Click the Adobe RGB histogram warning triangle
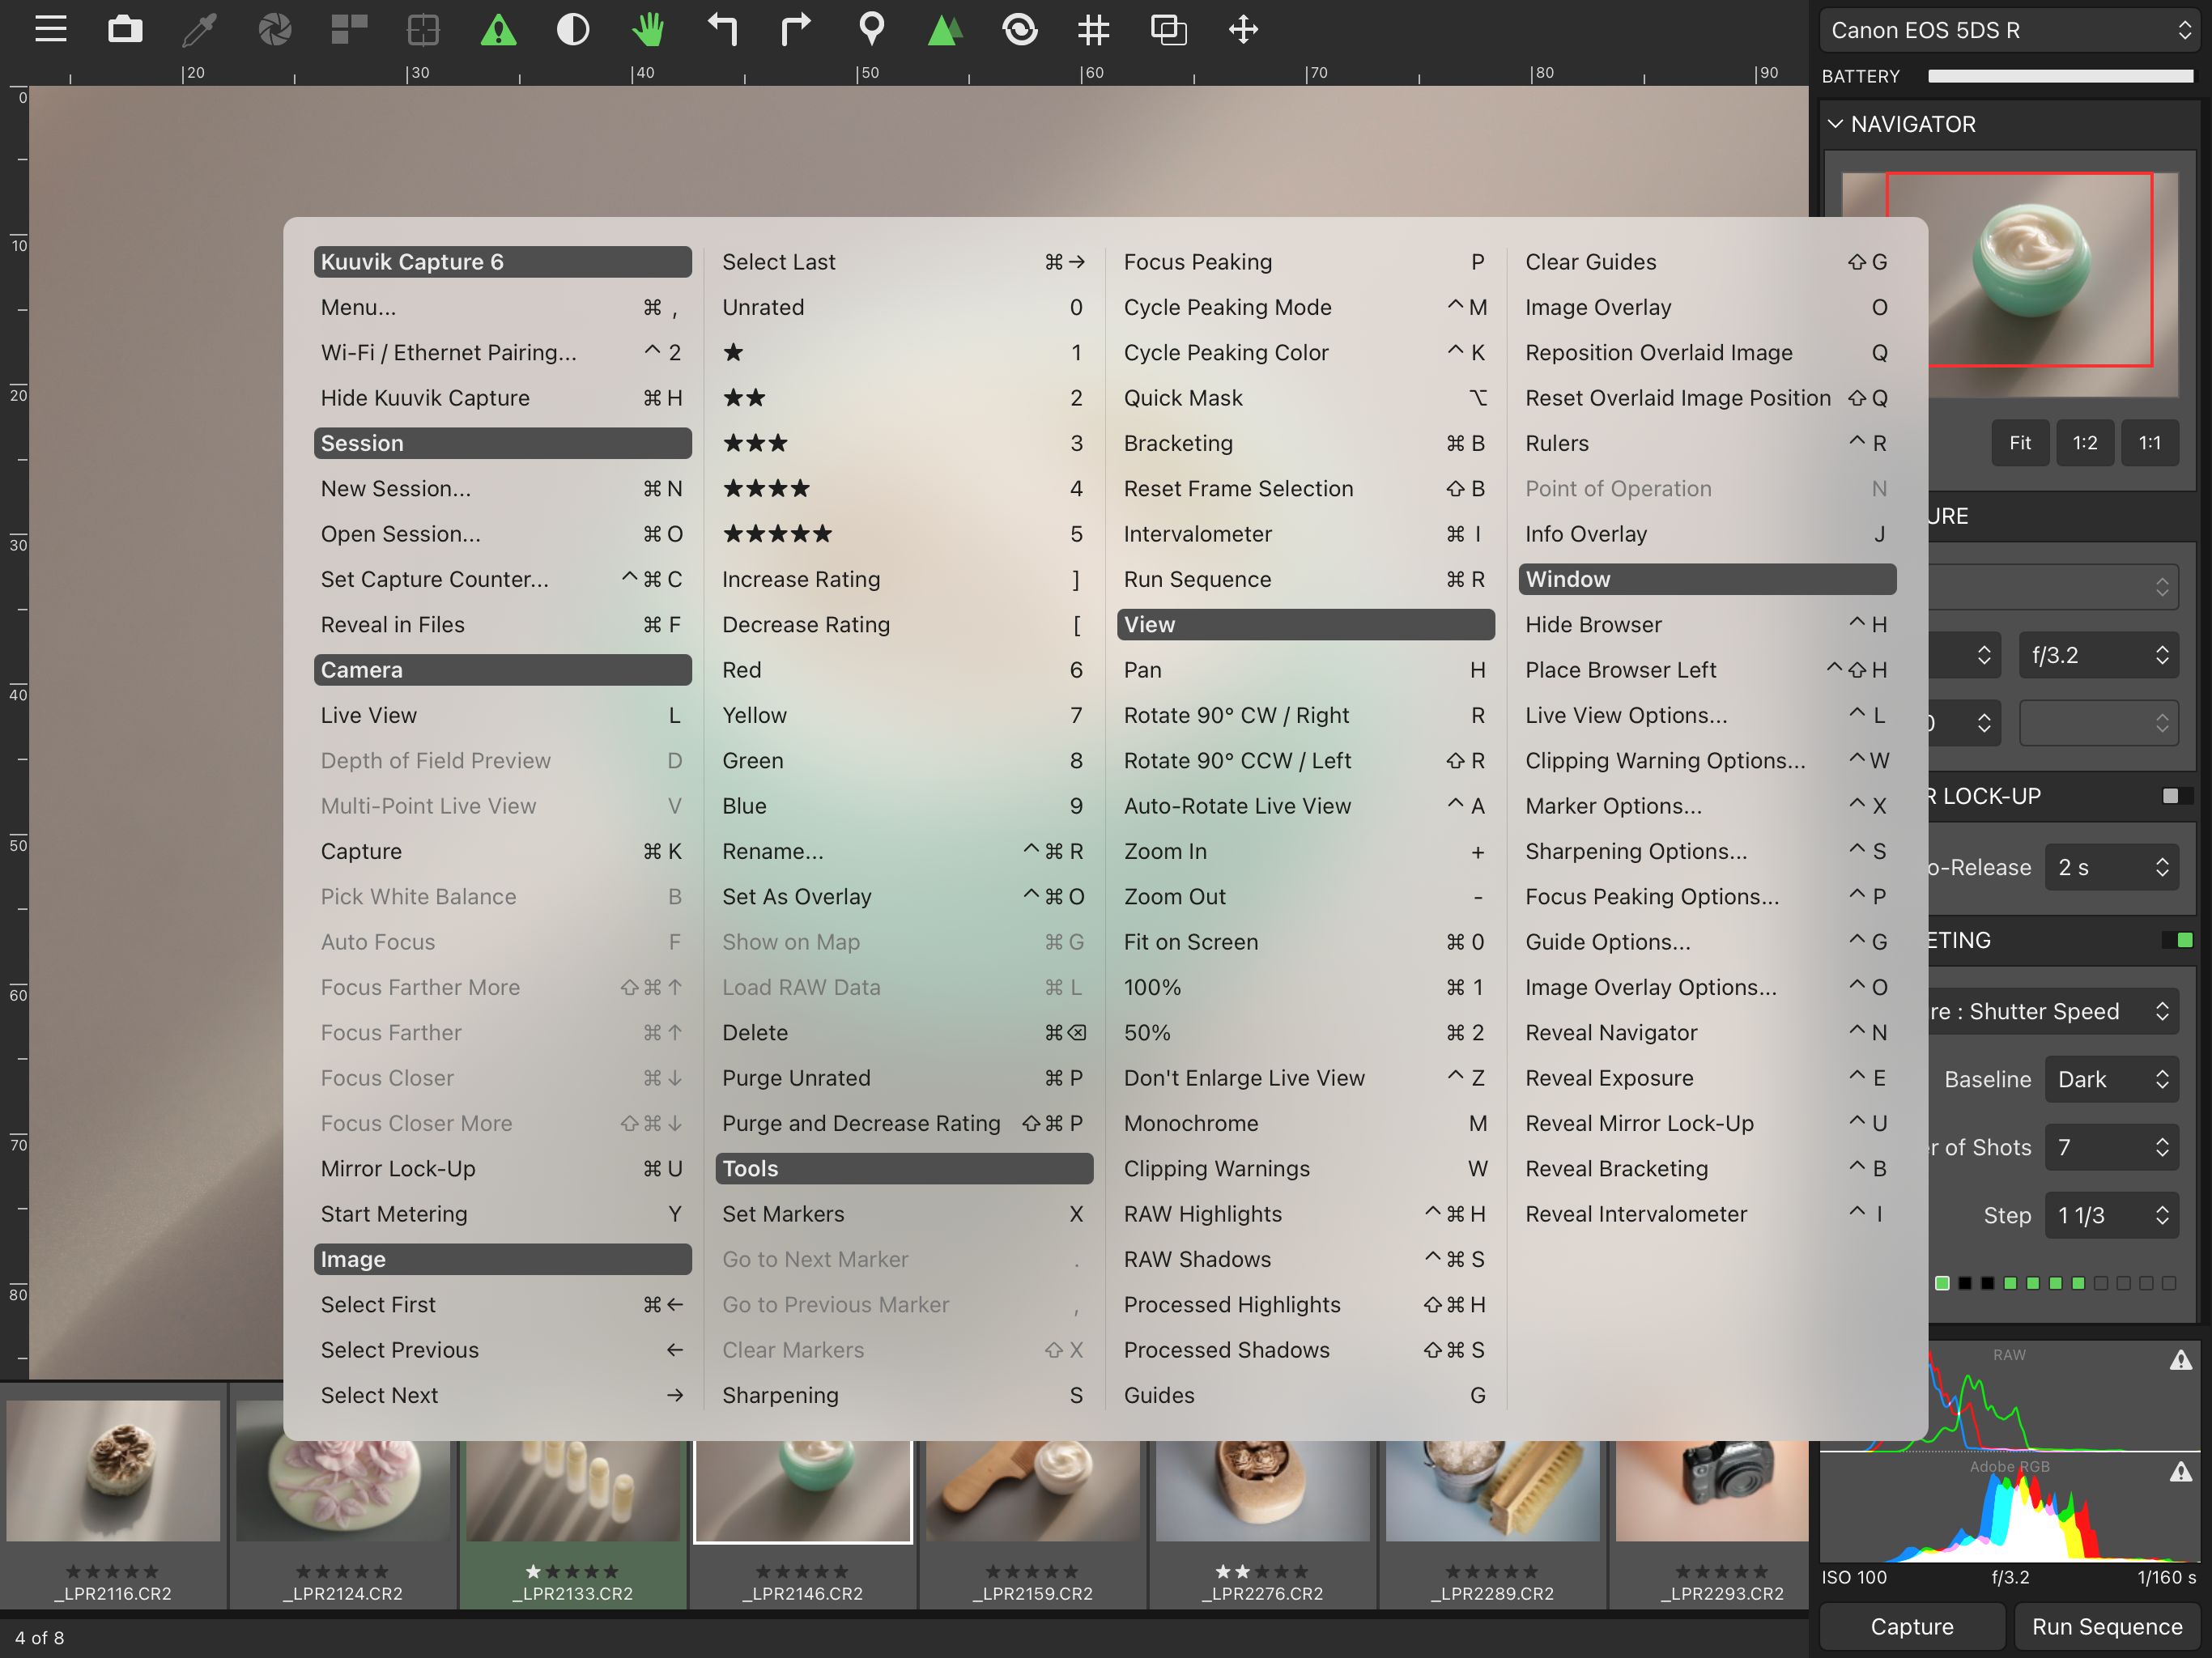The height and width of the screenshot is (1658, 2212). point(2181,1472)
